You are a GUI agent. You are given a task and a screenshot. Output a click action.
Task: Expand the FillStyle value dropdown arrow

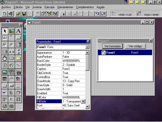click(83, 101)
